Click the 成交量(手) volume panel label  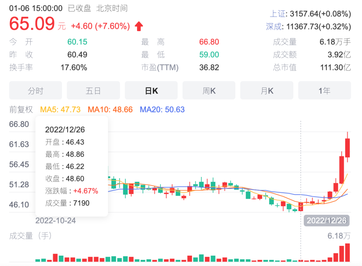coord(30,236)
